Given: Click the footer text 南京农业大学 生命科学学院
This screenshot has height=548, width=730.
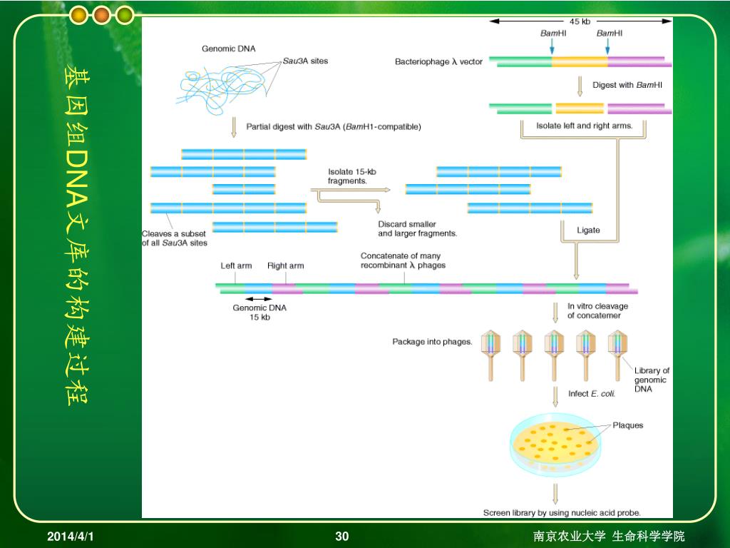Looking at the screenshot, I should click(609, 536).
